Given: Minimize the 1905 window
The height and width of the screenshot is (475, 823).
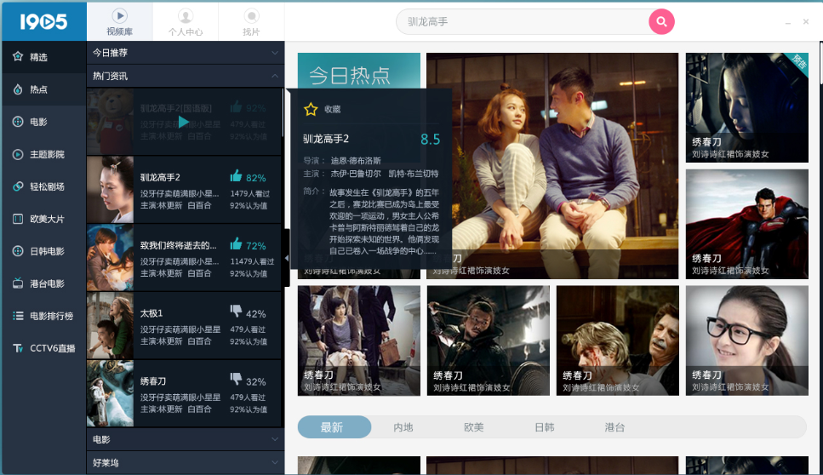Looking at the screenshot, I should [788, 23].
